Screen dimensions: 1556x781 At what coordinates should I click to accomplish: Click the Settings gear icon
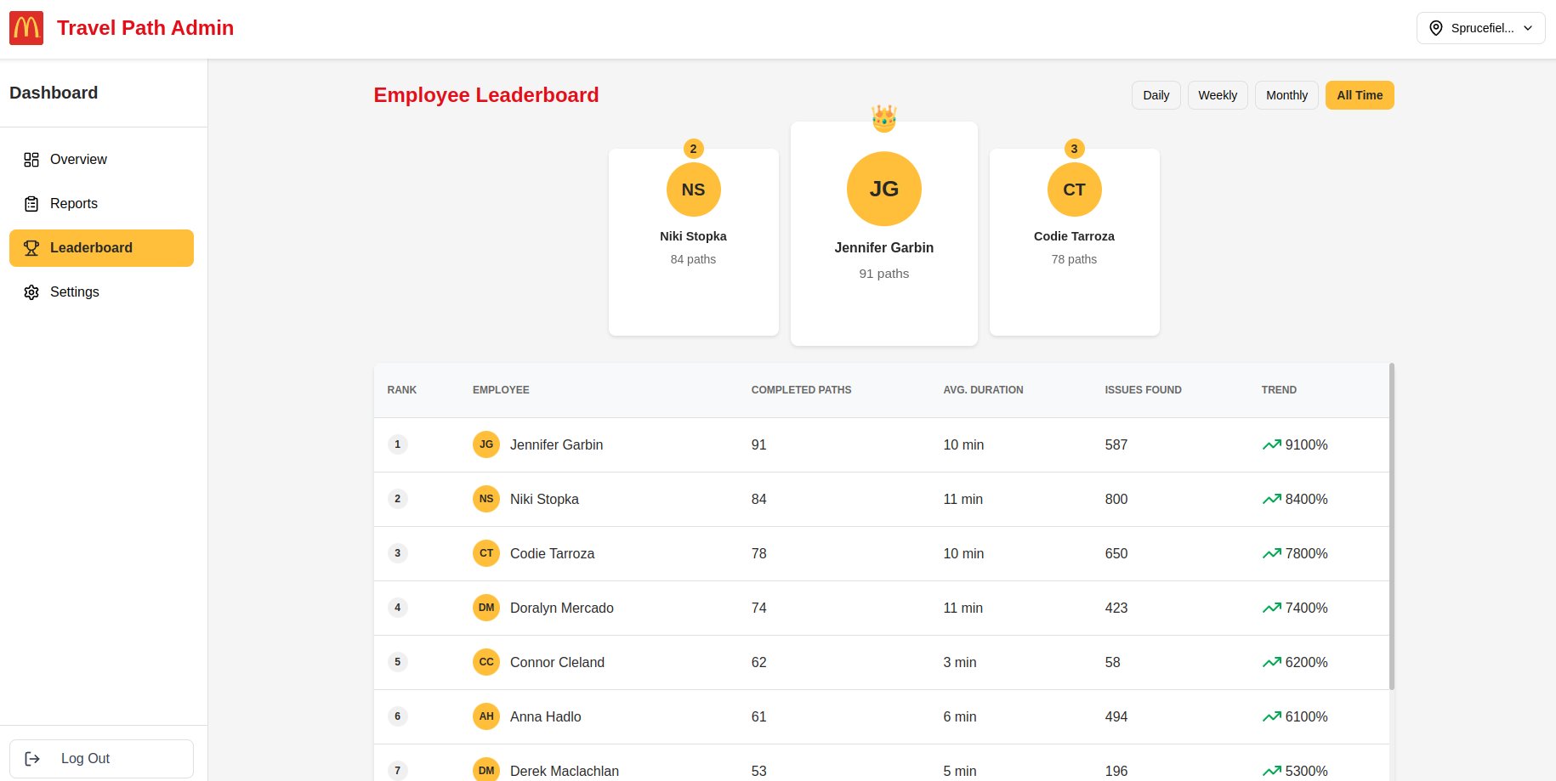pos(31,292)
